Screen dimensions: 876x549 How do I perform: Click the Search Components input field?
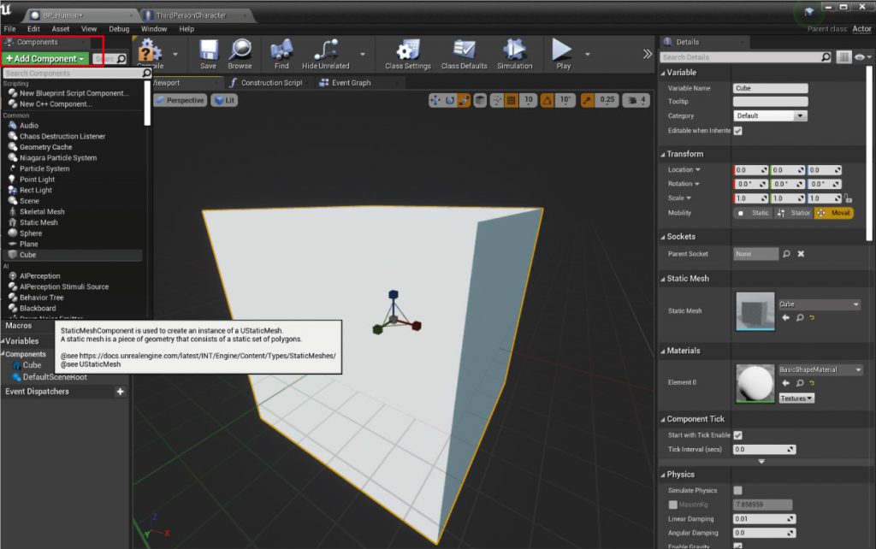point(77,74)
